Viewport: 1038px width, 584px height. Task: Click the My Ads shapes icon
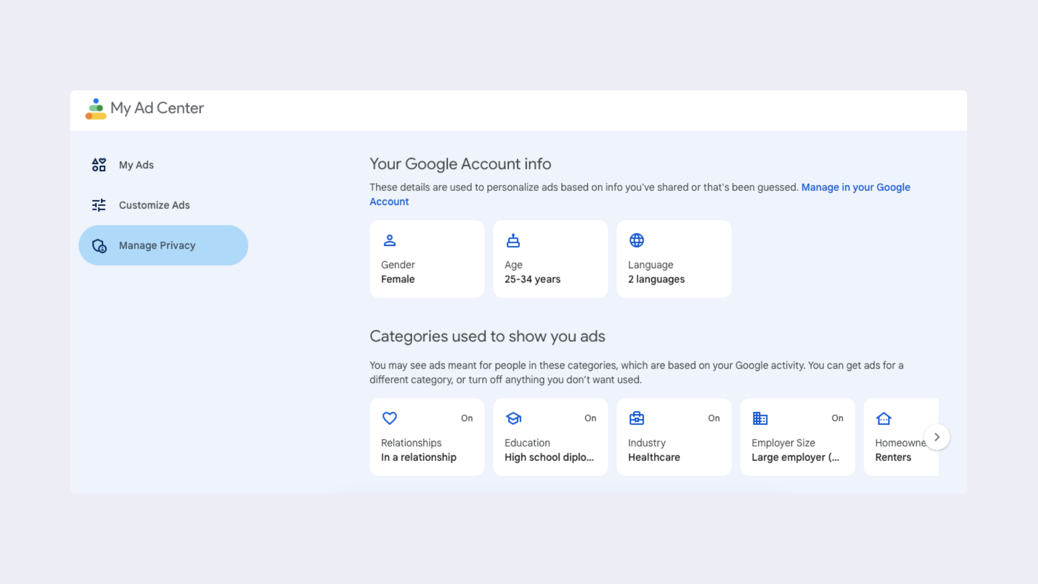(x=99, y=165)
